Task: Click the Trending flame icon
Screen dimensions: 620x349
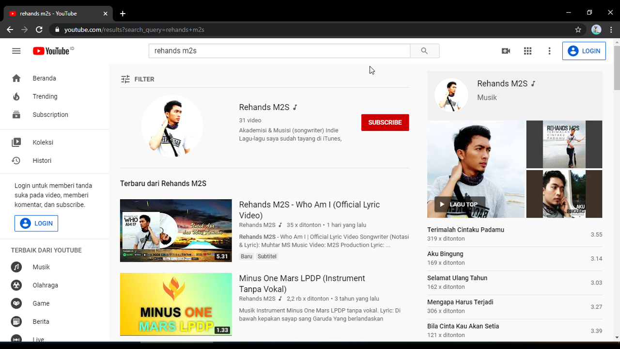Action: tap(16, 96)
